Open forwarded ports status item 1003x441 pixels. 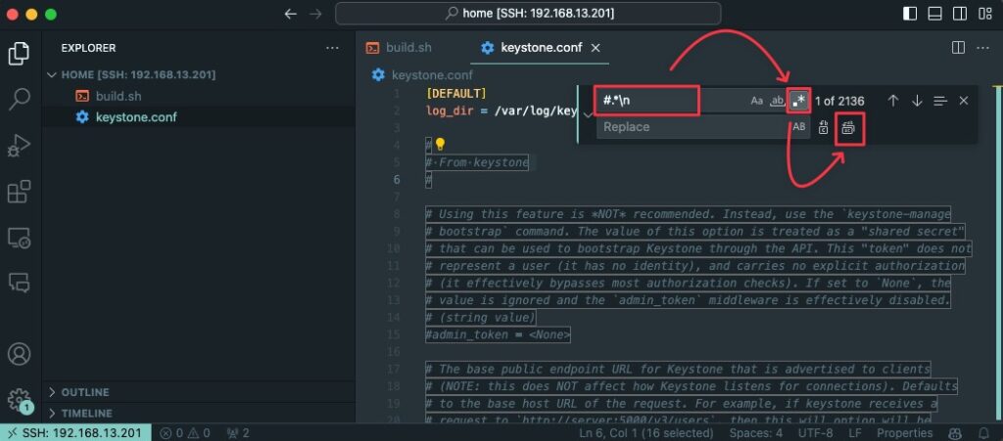(x=238, y=433)
